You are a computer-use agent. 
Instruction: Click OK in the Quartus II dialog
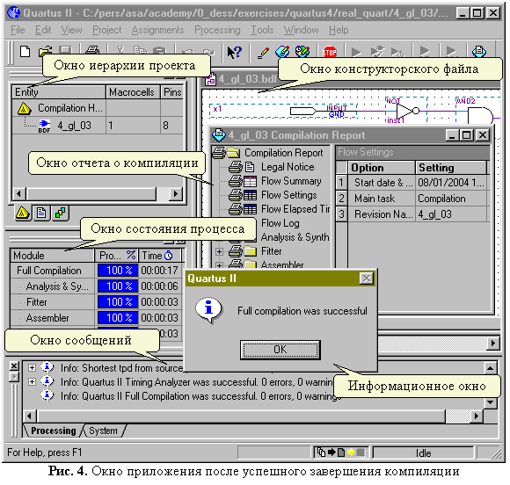coord(280,350)
